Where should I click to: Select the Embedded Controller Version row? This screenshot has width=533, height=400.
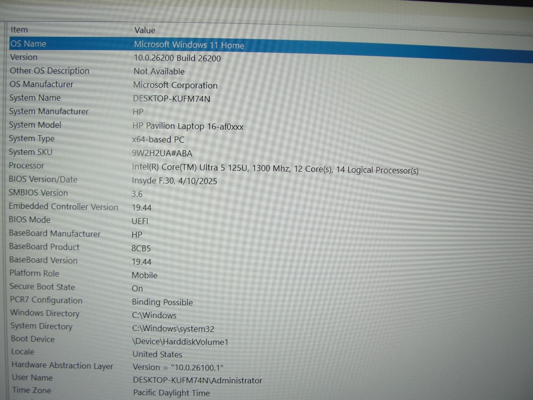click(x=64, y=207)
